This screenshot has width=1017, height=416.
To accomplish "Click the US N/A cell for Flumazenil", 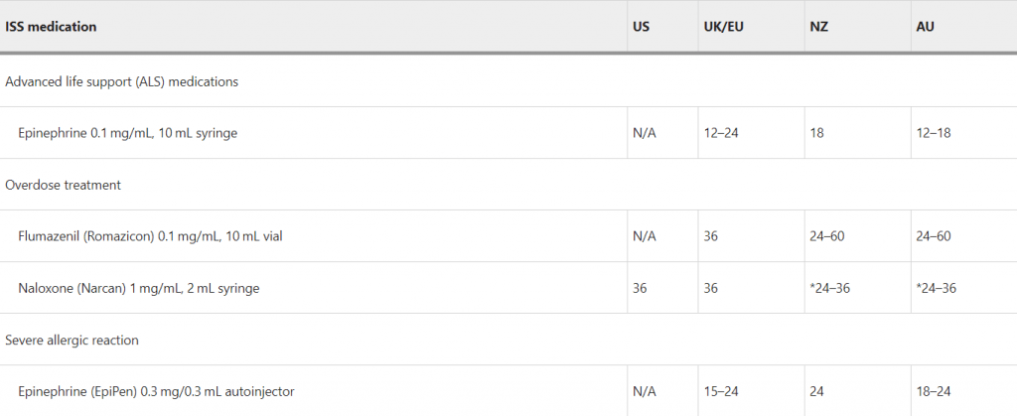I will 645,236.
